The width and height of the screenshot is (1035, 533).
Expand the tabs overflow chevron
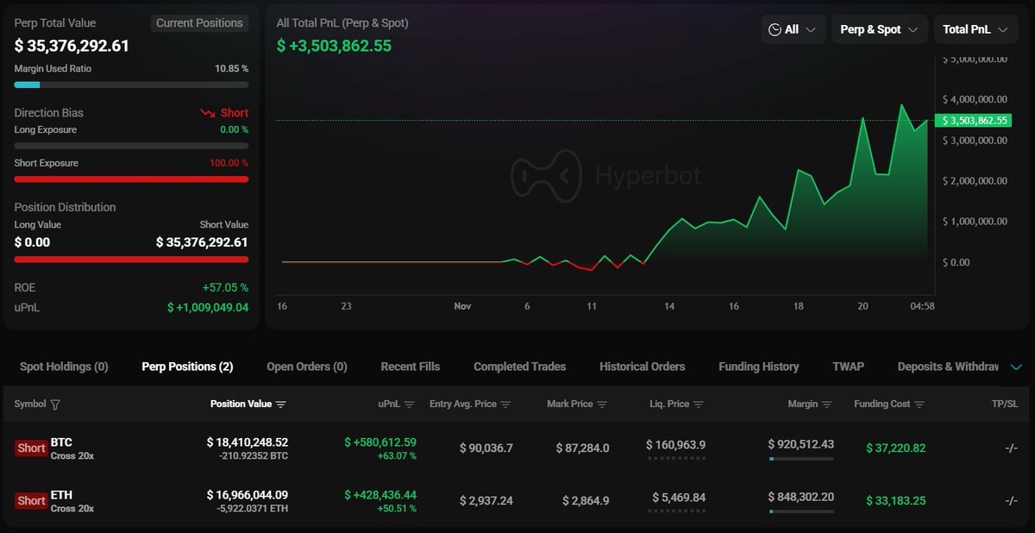[1016, 367]
